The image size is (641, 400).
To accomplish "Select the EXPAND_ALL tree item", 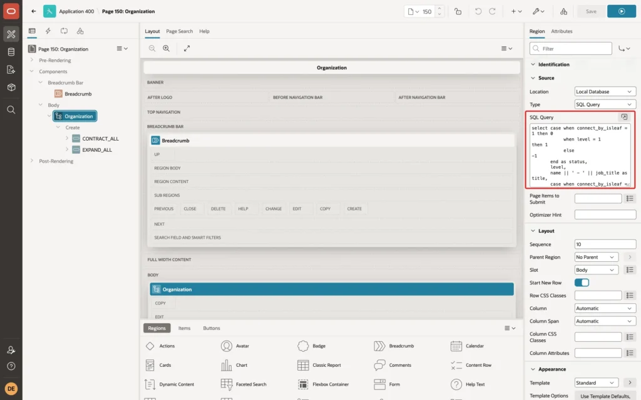I will point(97,150).
